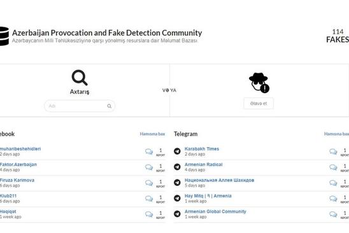This screenshot has width=349, height=233.
Task: Open comments icon for Karabakh Times
Action: pos(333,152)
